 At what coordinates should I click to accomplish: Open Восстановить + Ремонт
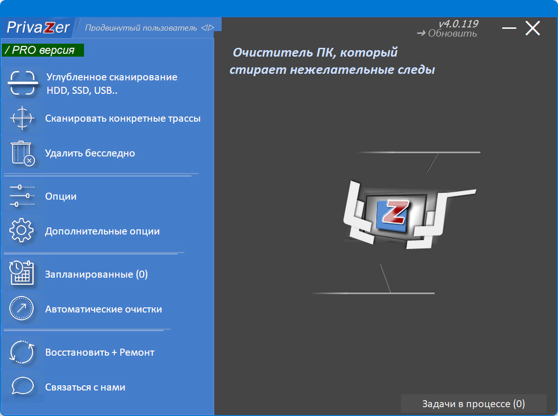[x=99, y=352]
